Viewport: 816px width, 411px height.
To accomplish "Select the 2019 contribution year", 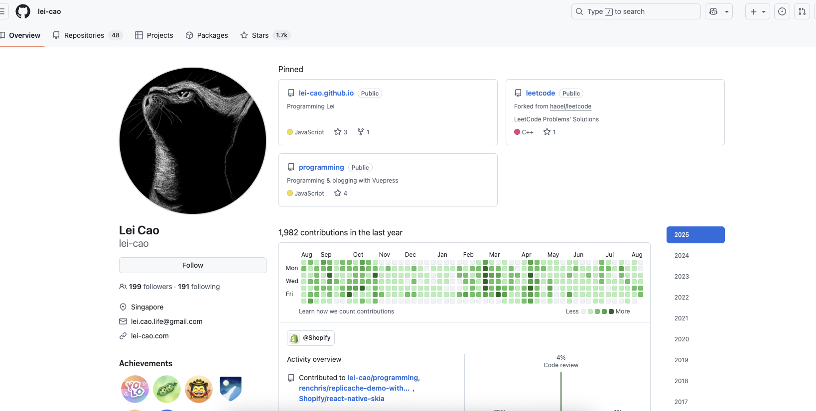I will (695, 360).
